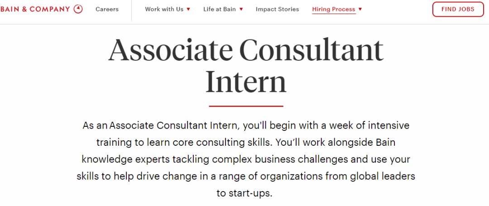Select the Work with Us menu label

click(164, 10)
